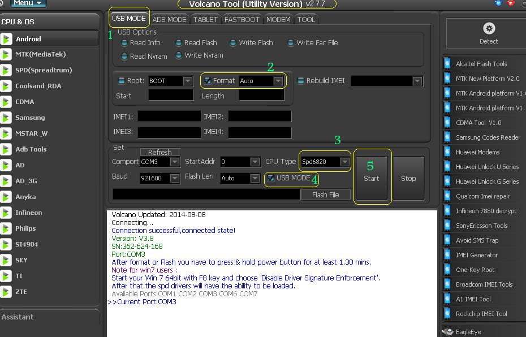Image resolution: width=526 pixels, height=337 pixels.
Task: Click the icon beside SPD(Spreadtrum)
Action: click(6, 70)
